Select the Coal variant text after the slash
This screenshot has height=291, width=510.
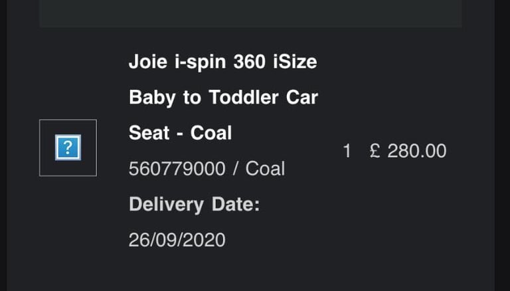265,169
